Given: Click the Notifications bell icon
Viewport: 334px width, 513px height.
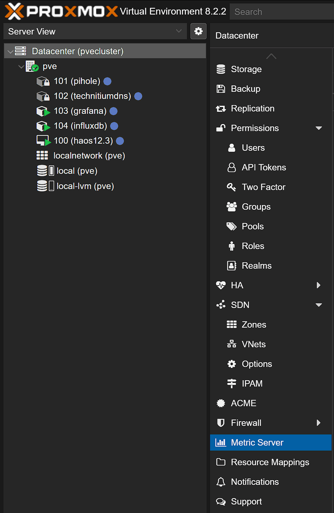Looking at the screenshot, I should tap(221, 482).
